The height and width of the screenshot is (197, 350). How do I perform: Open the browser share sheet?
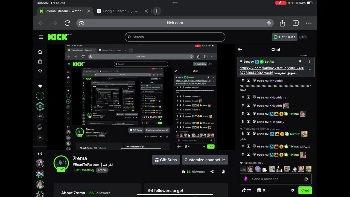[x=282, y=23]
